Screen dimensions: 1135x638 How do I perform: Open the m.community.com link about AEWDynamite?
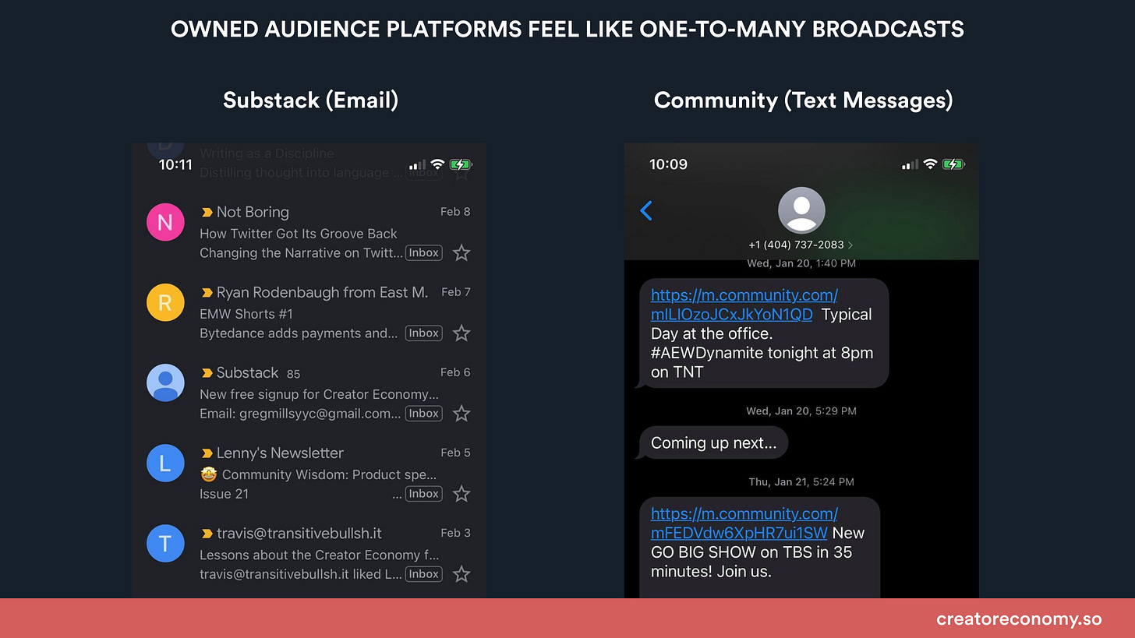tap(744, 305)
